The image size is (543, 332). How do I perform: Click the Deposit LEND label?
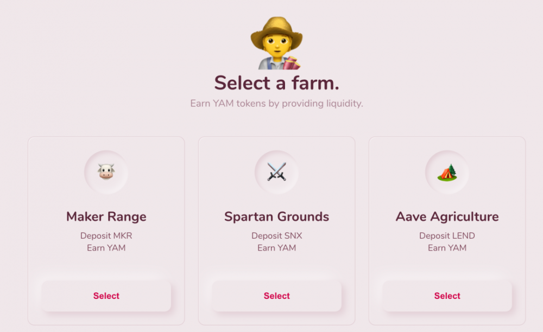pyautogui.click(x=447, y=235)
